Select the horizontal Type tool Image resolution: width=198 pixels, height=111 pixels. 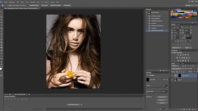pos(1,53)
